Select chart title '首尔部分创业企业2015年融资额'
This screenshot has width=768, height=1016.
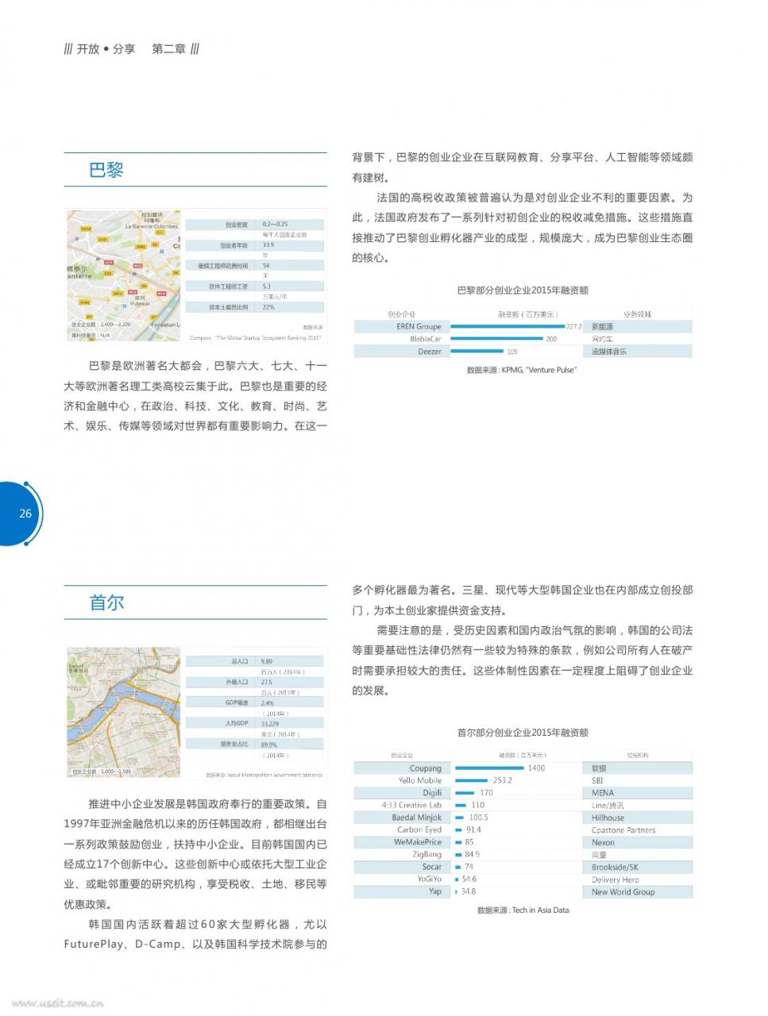pyautogui.click(x=523, y=733)
